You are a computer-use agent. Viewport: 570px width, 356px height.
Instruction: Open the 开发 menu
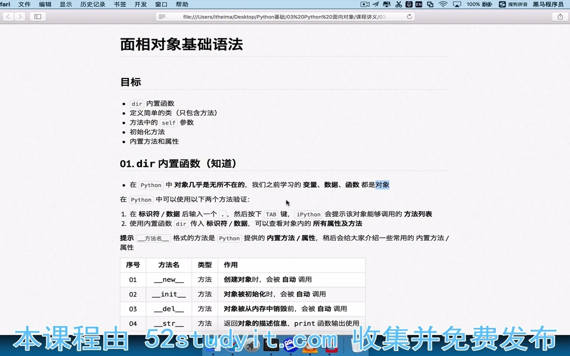140,4
